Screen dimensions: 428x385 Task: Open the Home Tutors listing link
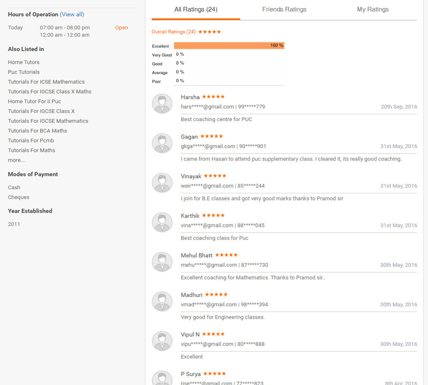24,62
